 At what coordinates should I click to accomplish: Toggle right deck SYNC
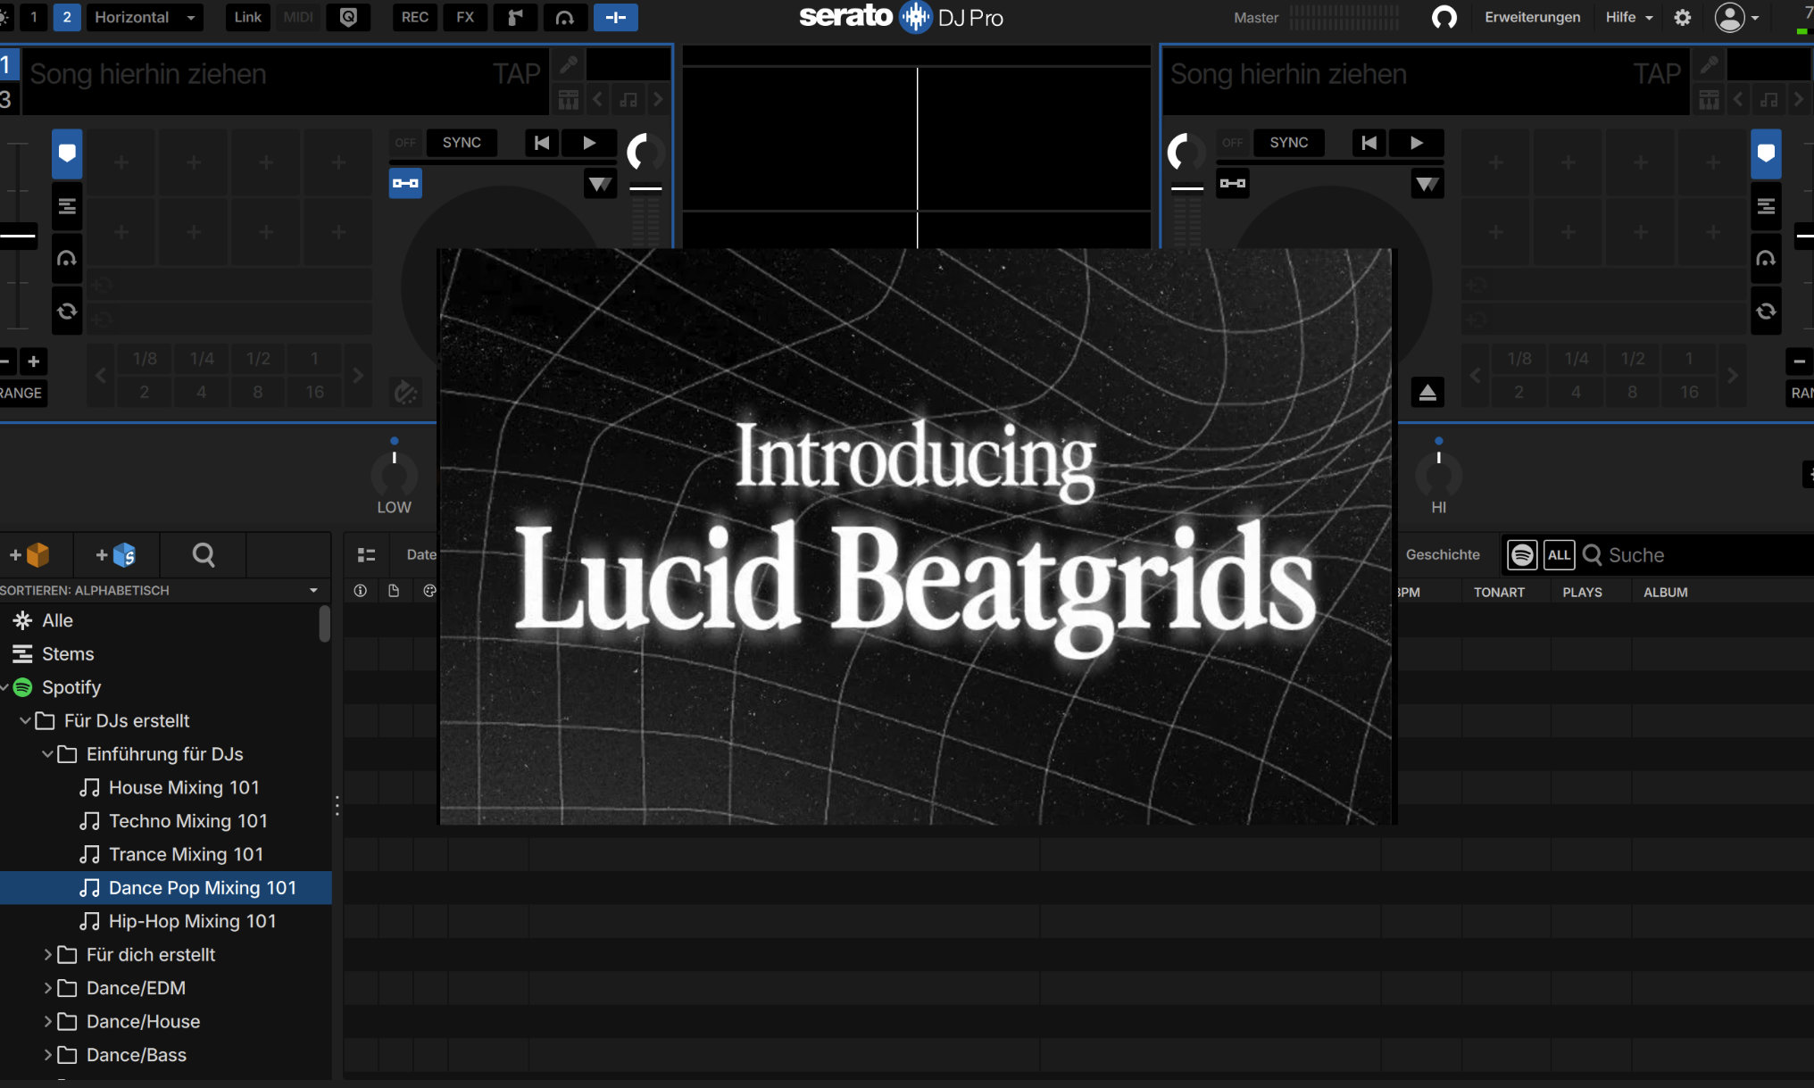click(x=1288, y=143)
